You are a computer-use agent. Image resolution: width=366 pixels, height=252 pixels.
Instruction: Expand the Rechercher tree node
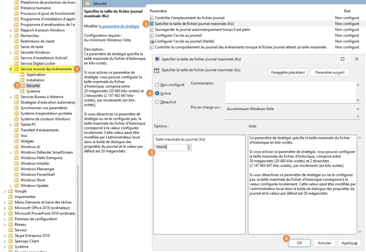pos(11,36)
